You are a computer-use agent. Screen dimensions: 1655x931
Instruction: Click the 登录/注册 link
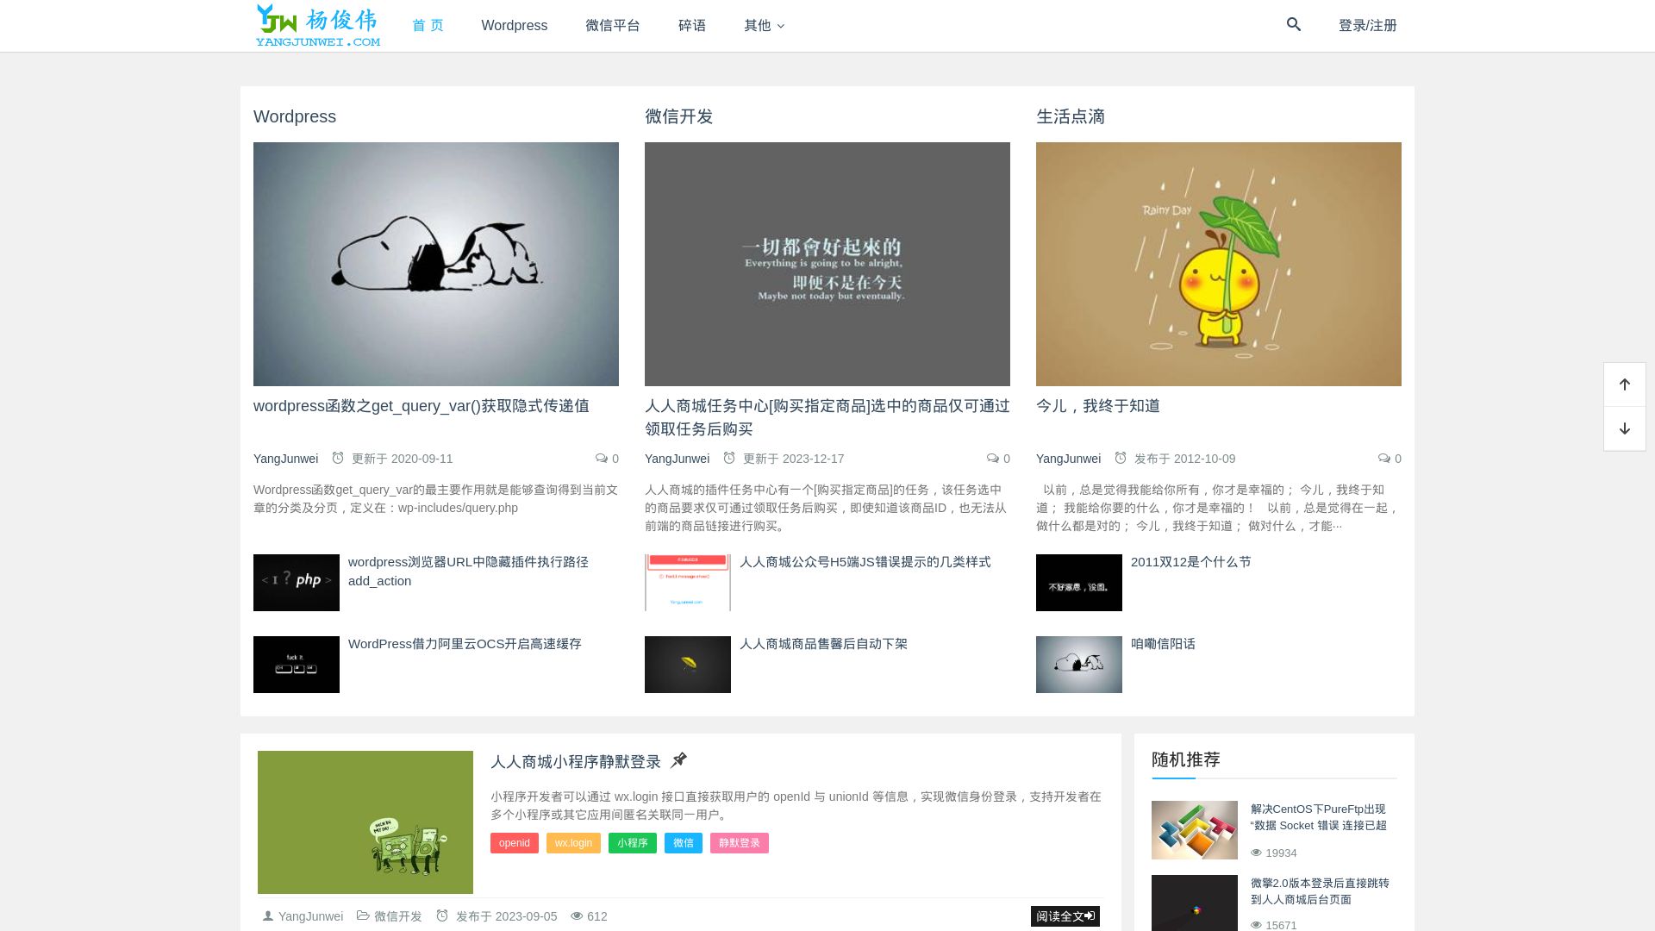1367,26
